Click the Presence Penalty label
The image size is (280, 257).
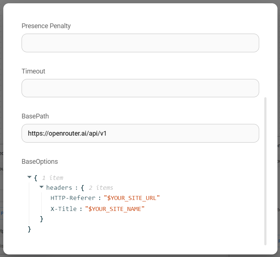46,26
